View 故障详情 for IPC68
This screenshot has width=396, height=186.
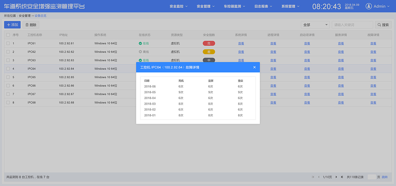[373, 102]
